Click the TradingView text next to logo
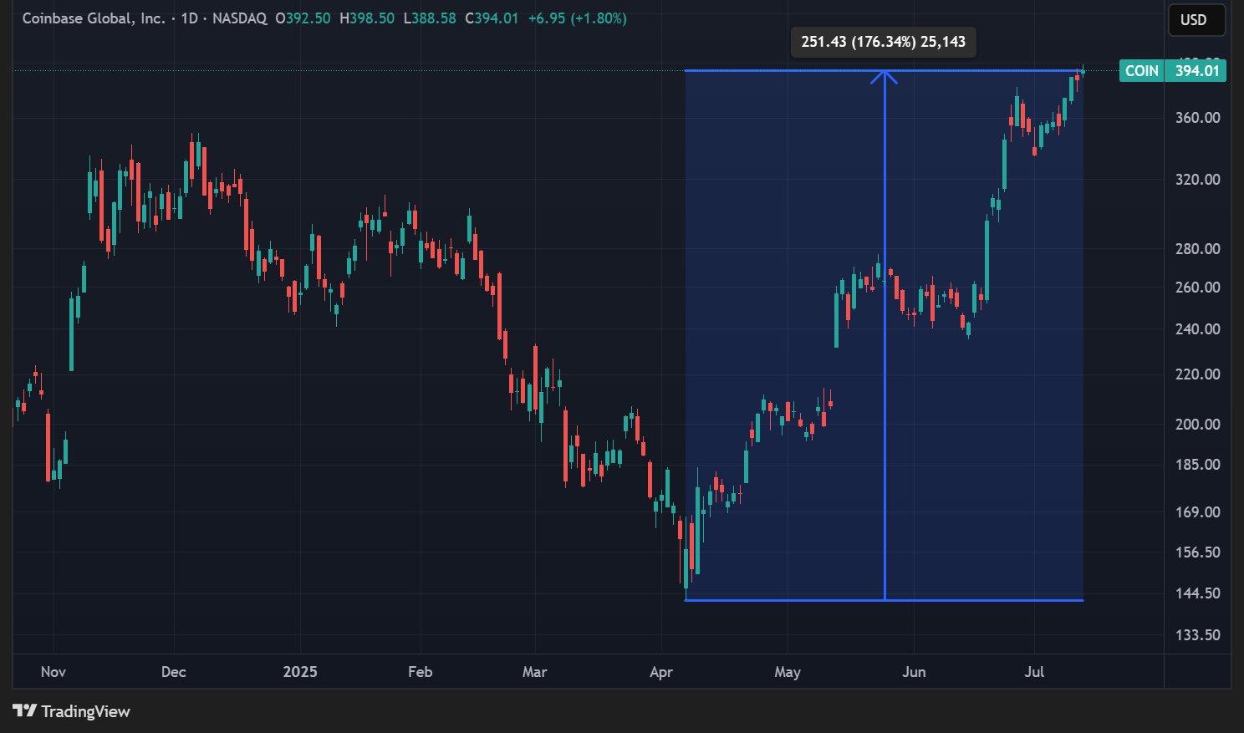The height and width of the screenshot is (733, 1244). pyautogui.click(x=86, y=711)
